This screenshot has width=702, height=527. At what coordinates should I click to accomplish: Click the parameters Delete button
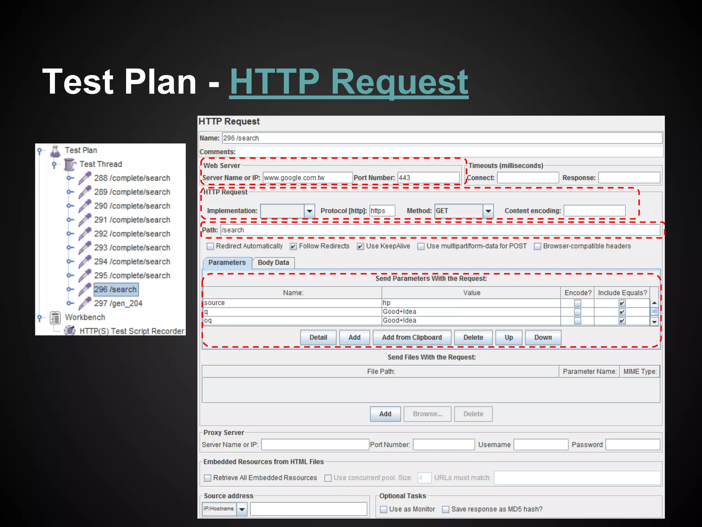click(x=473, y=338)
